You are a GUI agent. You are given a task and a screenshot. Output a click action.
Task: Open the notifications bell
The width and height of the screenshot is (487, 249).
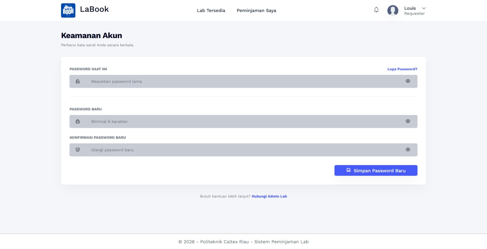click(376, 10)
